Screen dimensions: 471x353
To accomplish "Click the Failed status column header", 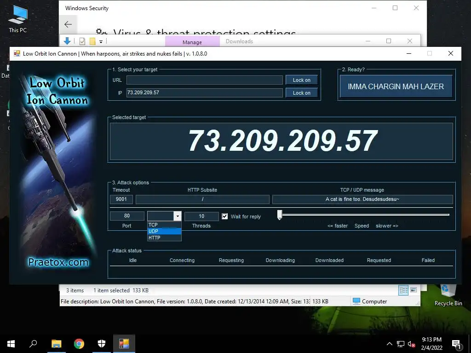I will click(428, 260).
